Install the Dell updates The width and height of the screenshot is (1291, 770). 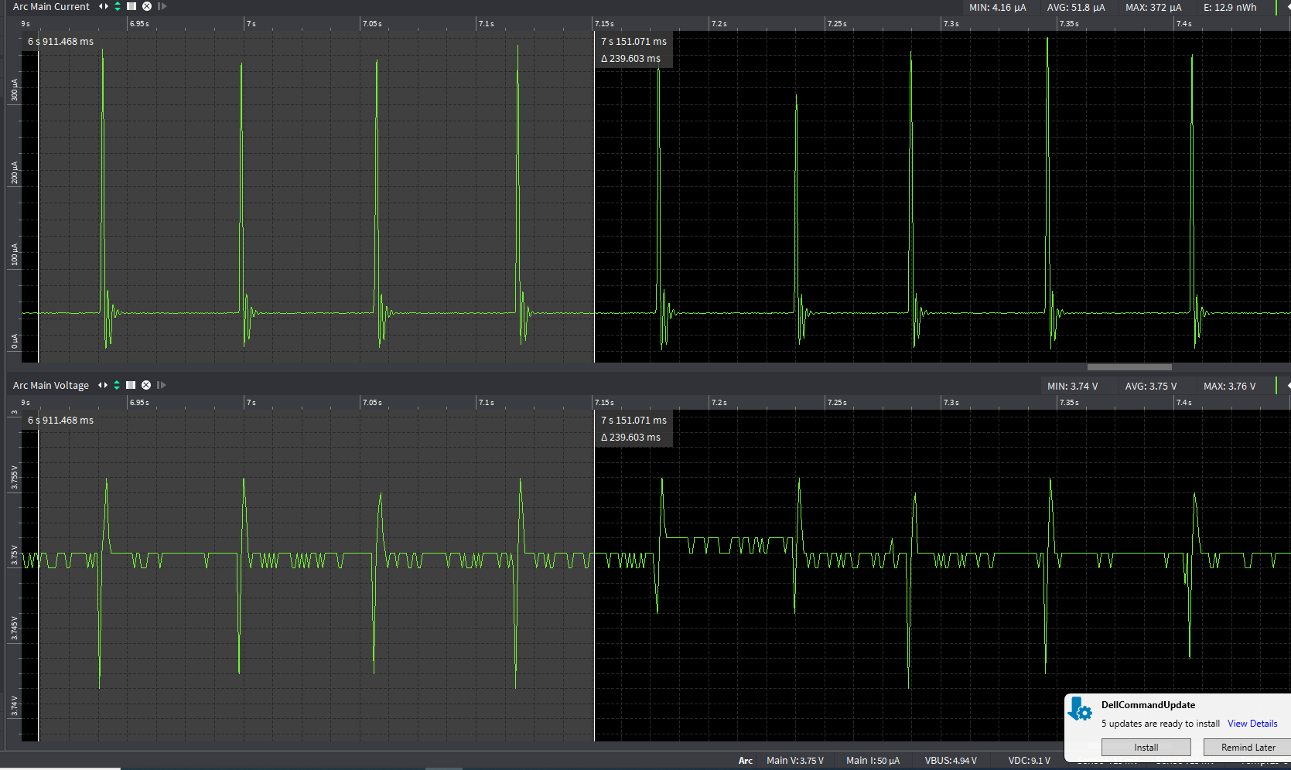(x=1146, y=748)
